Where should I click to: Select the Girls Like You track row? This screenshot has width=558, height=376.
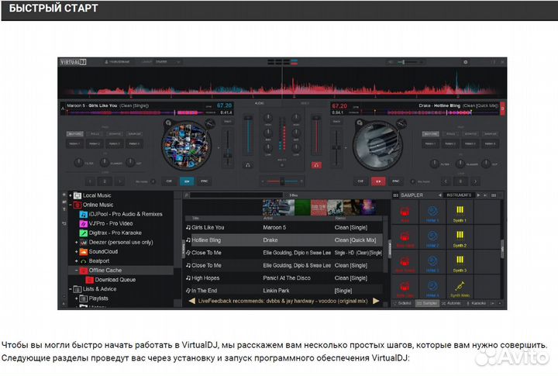coord(284,227)
